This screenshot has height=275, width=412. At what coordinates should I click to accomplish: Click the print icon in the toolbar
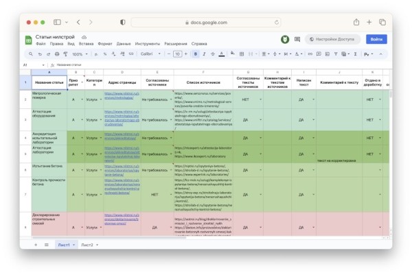(x=57, y=53)
